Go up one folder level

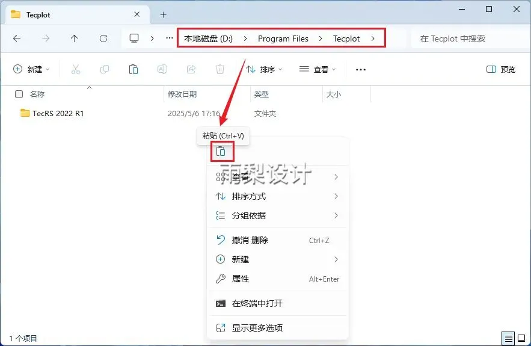click(74, 39)
